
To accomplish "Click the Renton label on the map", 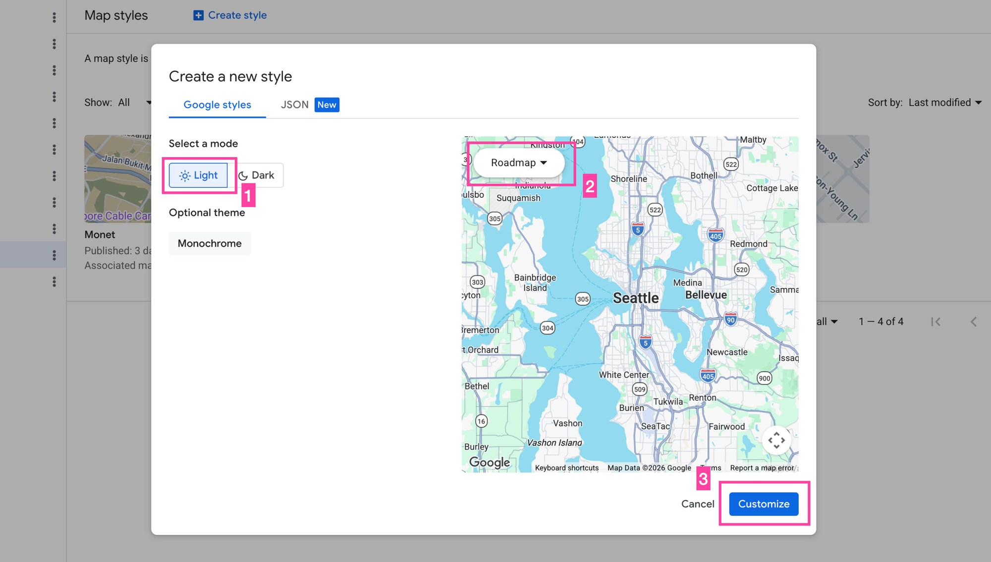I will [x=703, y=397].
